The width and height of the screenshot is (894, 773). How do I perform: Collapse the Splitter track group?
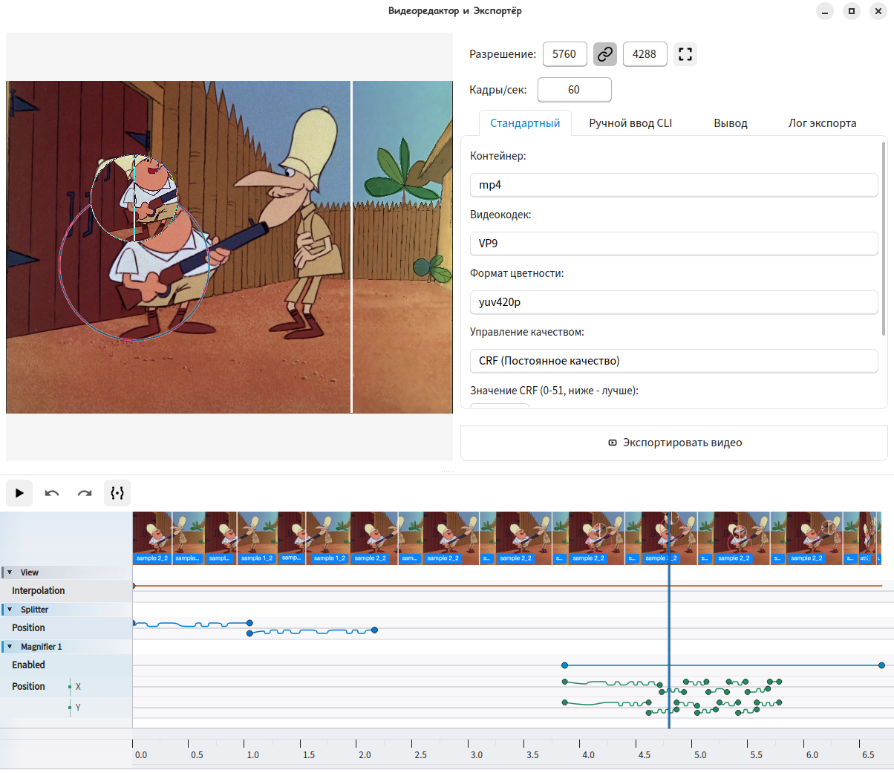pyautogui.click(x=10, y=610)
